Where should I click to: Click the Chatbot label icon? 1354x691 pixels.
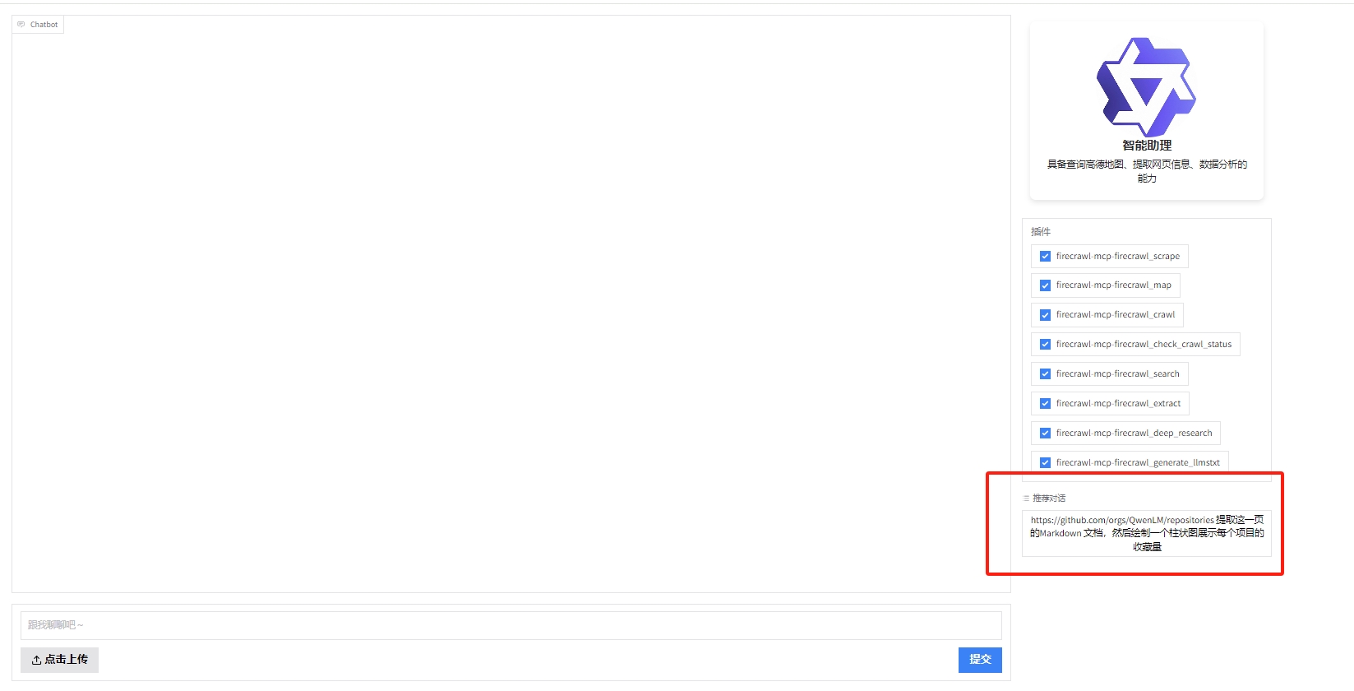coord(21,25)
